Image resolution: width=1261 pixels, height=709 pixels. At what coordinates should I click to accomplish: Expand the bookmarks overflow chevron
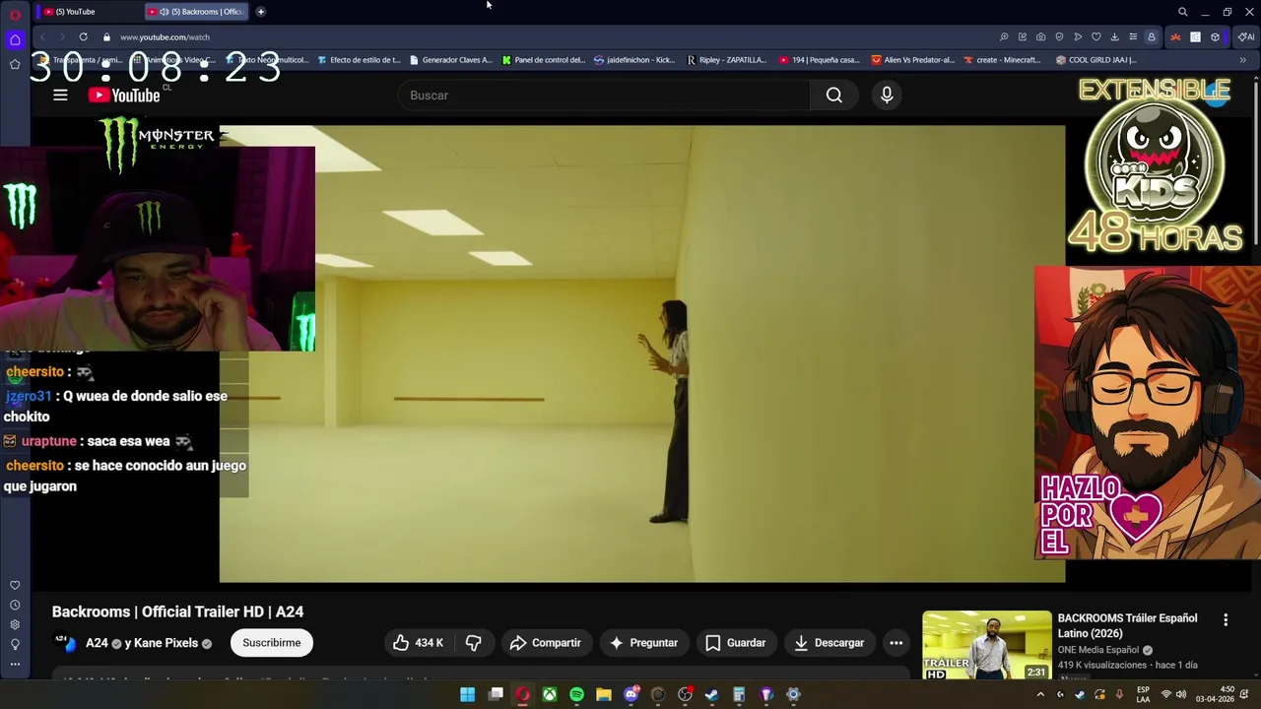(x=1242, y=60)
